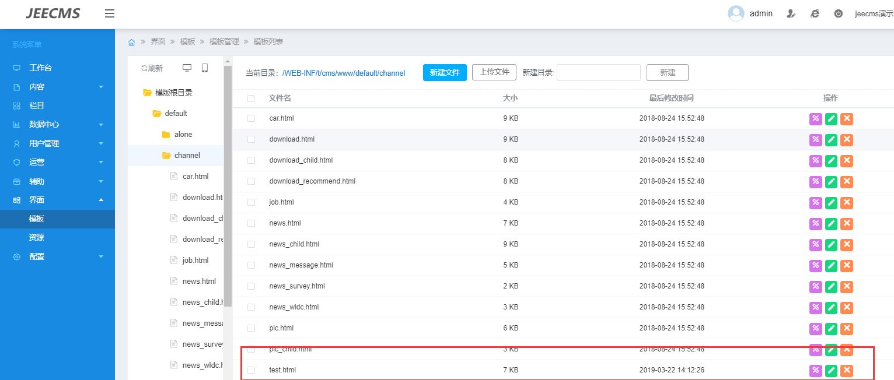This screenshot has width=894, height=380.
Task: Tick the checkbox for download.html
Action: click(251, 139)
